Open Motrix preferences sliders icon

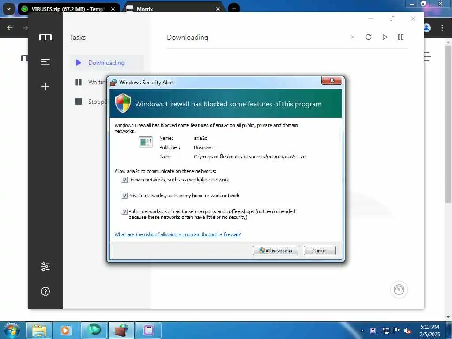[x=45, y=267]
